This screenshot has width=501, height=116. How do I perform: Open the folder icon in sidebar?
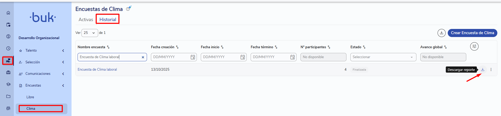click(8, 96)
